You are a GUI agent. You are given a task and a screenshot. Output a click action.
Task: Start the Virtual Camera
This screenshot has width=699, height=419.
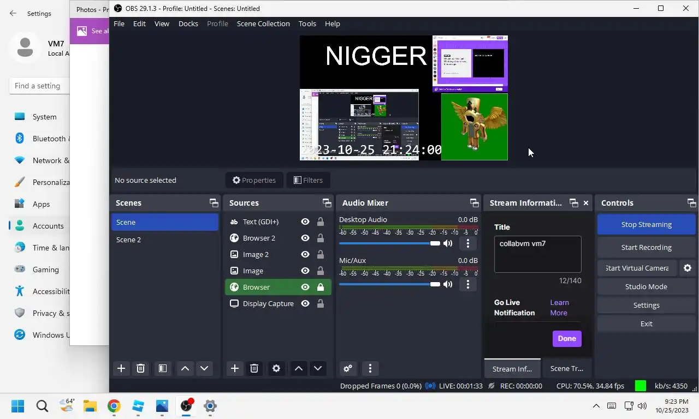click(x=637, y=268)
